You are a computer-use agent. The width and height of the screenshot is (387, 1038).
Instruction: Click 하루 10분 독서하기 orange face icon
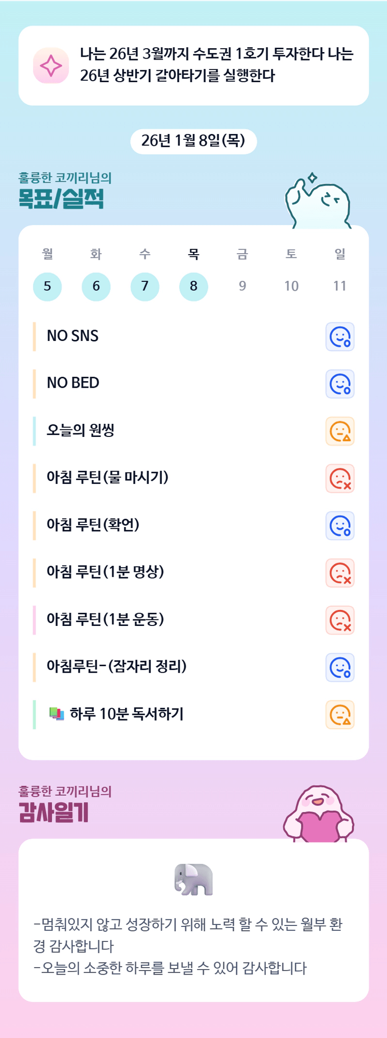pos(340,715)
